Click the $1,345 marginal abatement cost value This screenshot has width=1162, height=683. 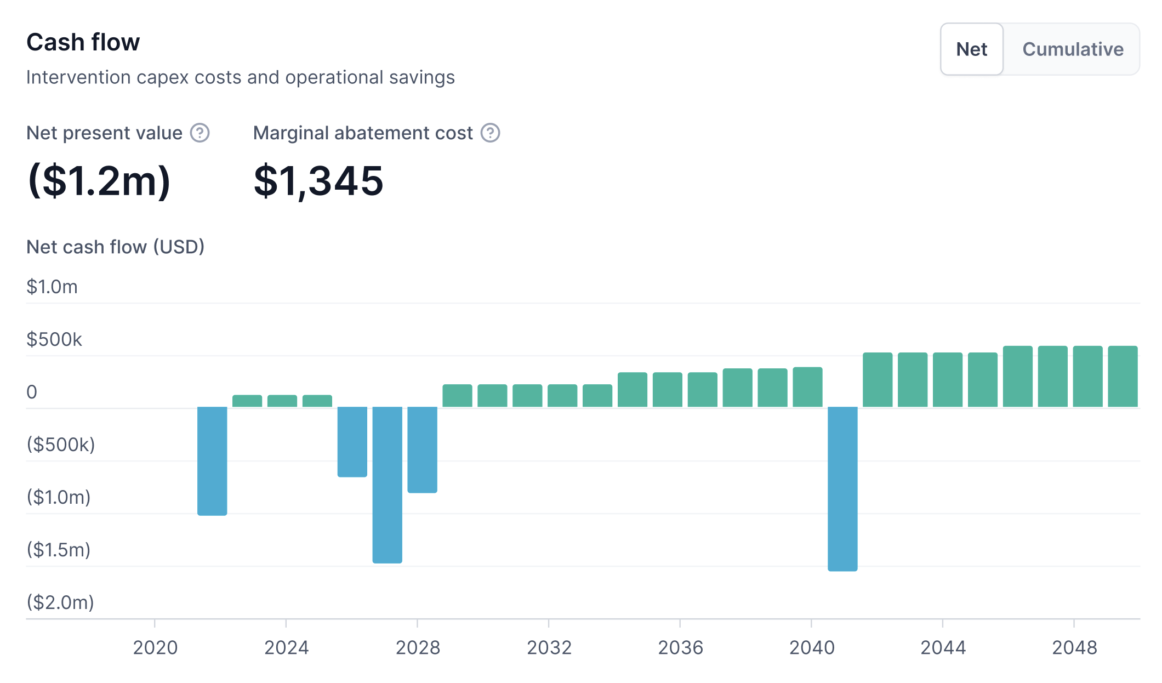(318, 181)
